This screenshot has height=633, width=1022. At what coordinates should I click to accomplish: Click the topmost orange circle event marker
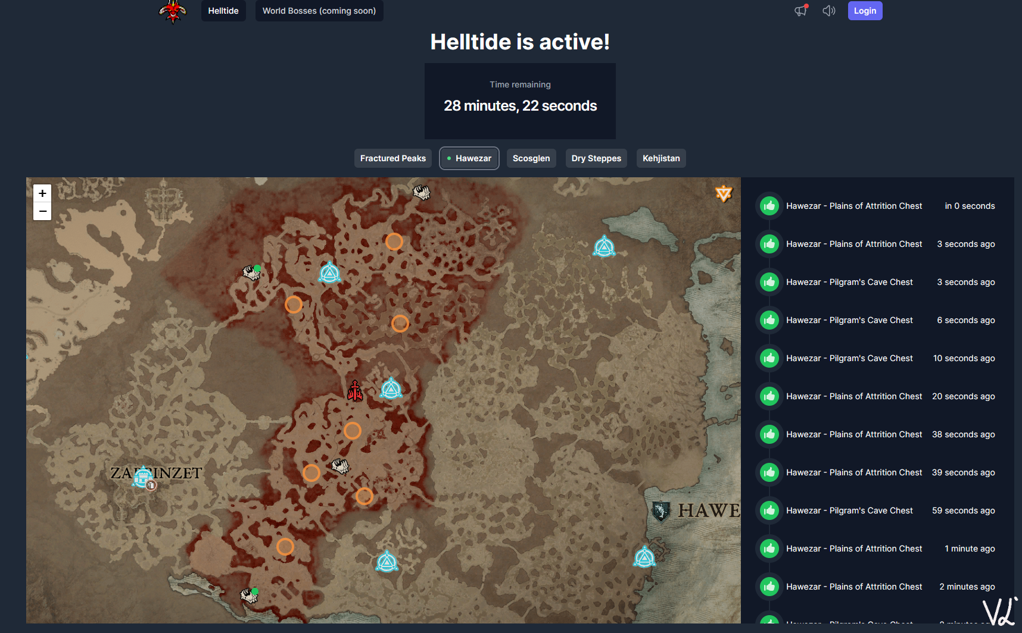coord(394,242)
